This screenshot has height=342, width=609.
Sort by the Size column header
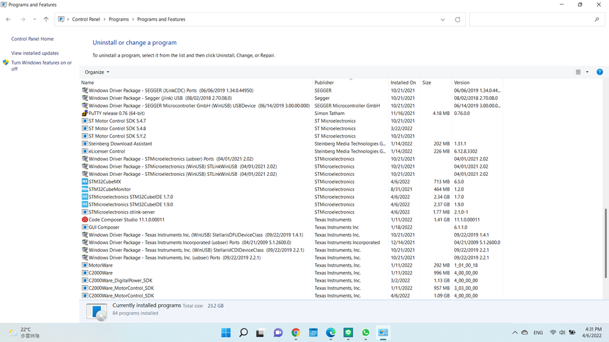coord(436,82)
